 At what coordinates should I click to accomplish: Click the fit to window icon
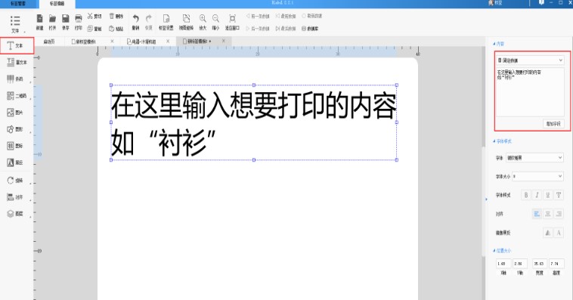tap(232, 22)
